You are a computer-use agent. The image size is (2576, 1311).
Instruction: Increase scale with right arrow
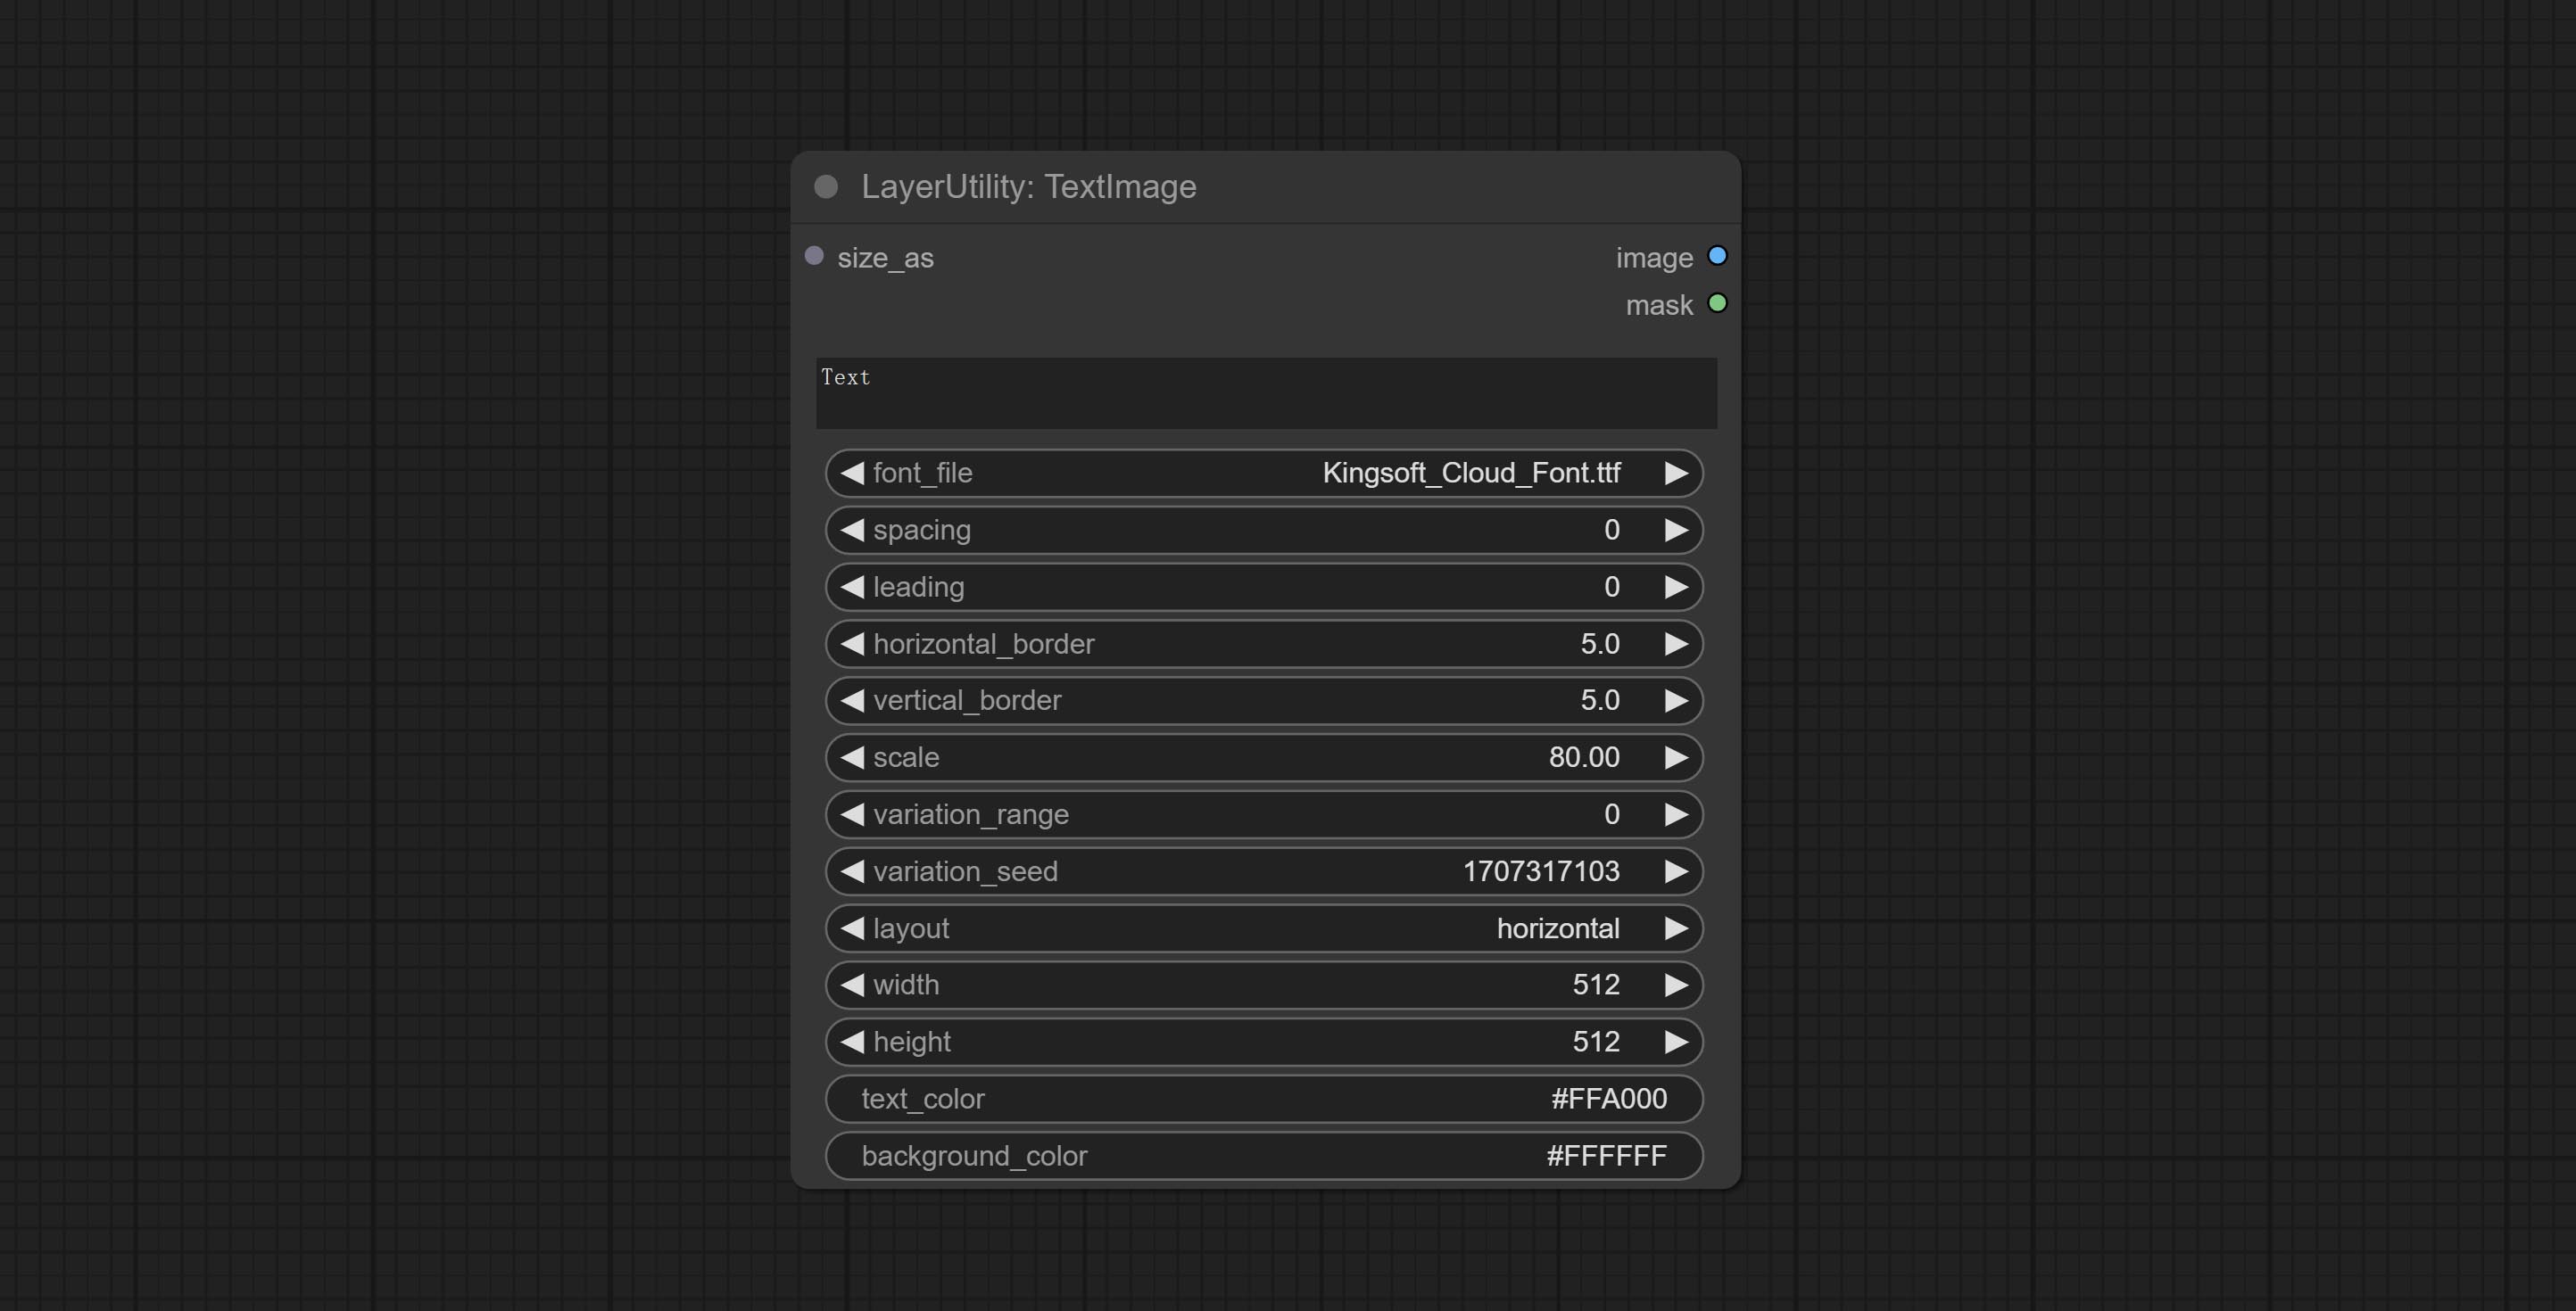click(1676, 757)
